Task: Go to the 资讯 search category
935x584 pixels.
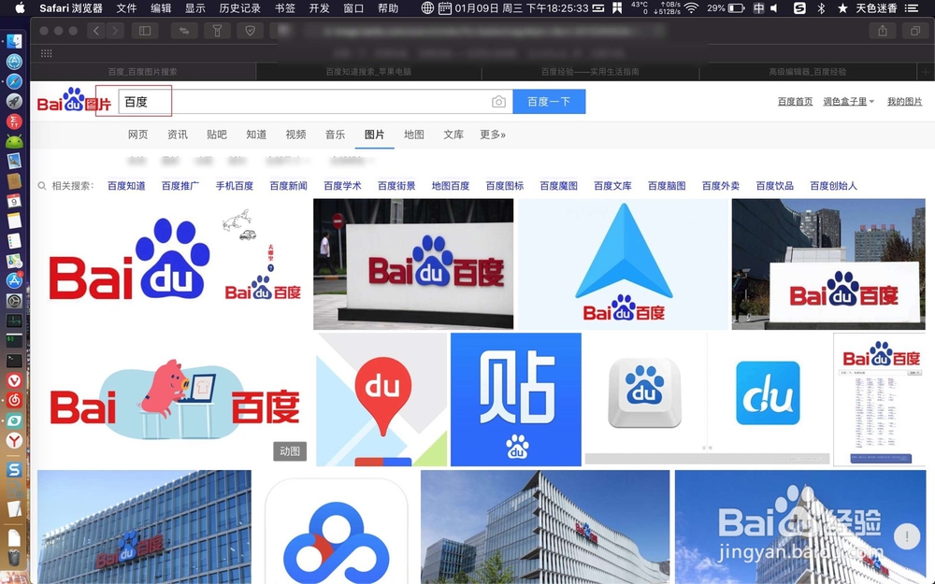Action: (x=177, y=135)
